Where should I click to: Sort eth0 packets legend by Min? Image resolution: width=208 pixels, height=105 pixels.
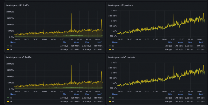[x=170, y=94]
